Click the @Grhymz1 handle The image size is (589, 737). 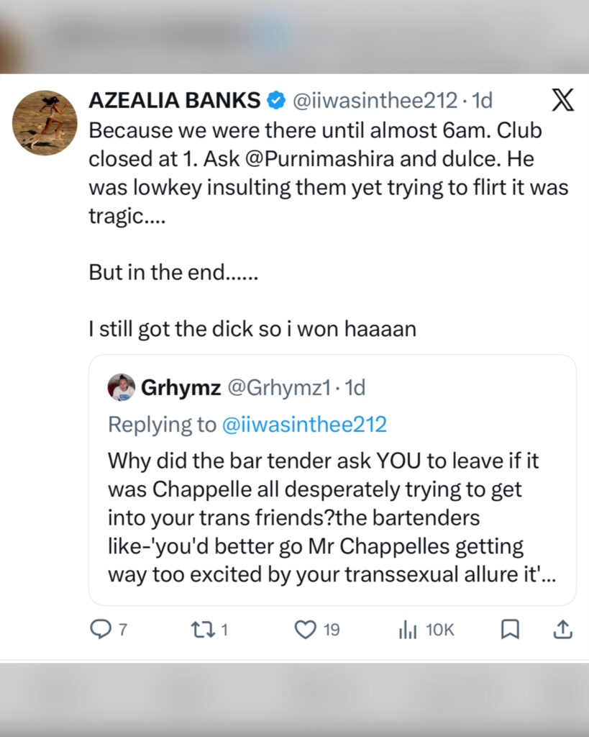[279, 388]
